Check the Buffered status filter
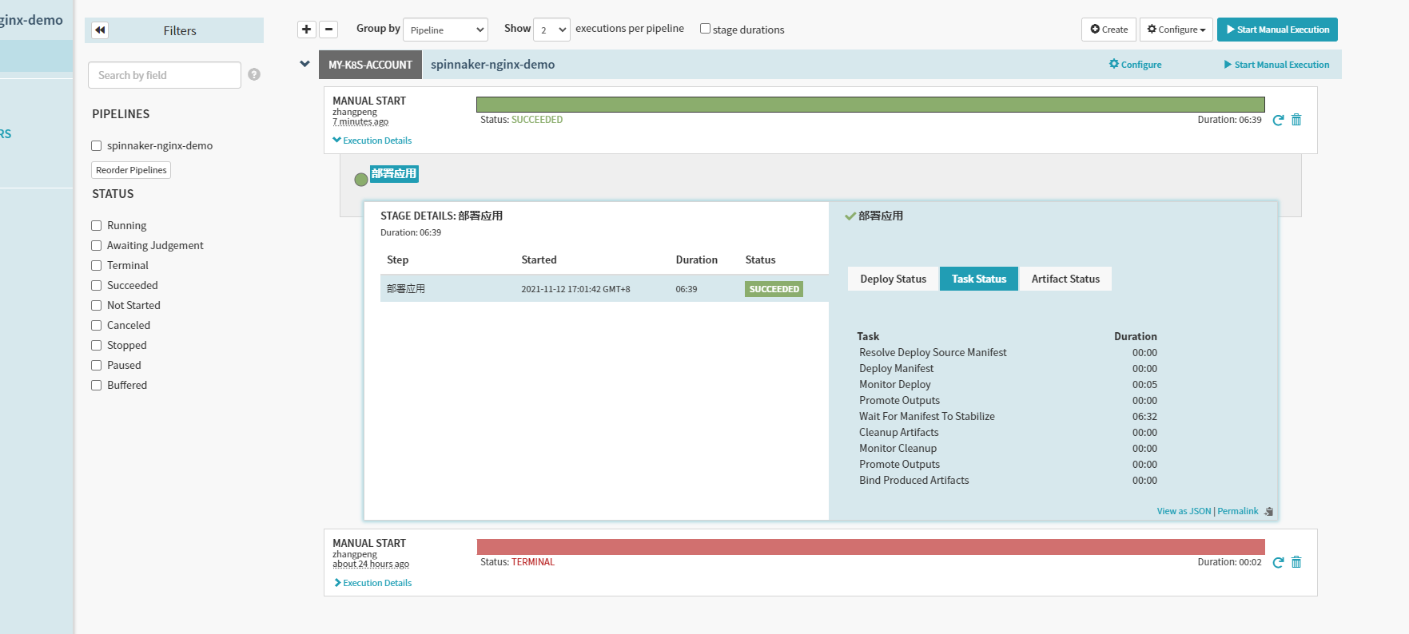Screen dimensions: 1409x634 coord(97,386)
